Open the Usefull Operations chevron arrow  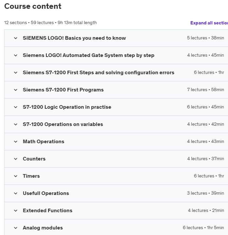tap(15, 193)
